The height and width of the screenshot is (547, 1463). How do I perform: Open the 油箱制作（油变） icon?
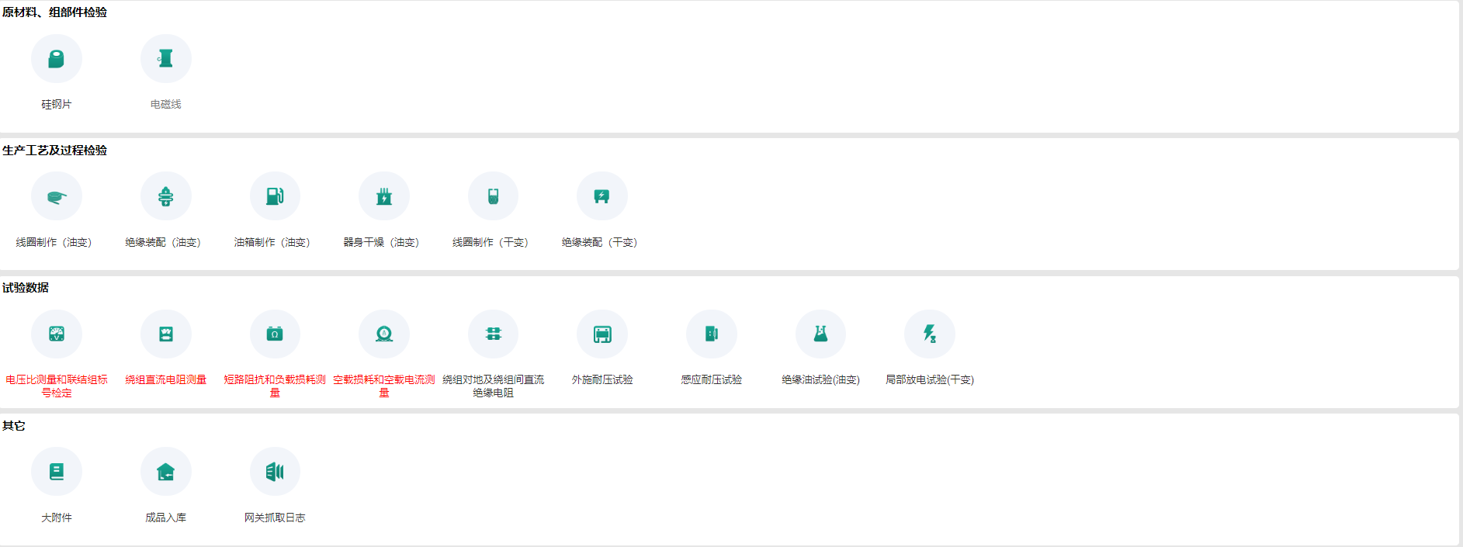tap(275, 196)
